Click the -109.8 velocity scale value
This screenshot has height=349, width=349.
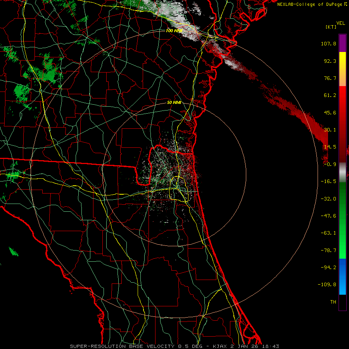[x=327, y=285]
